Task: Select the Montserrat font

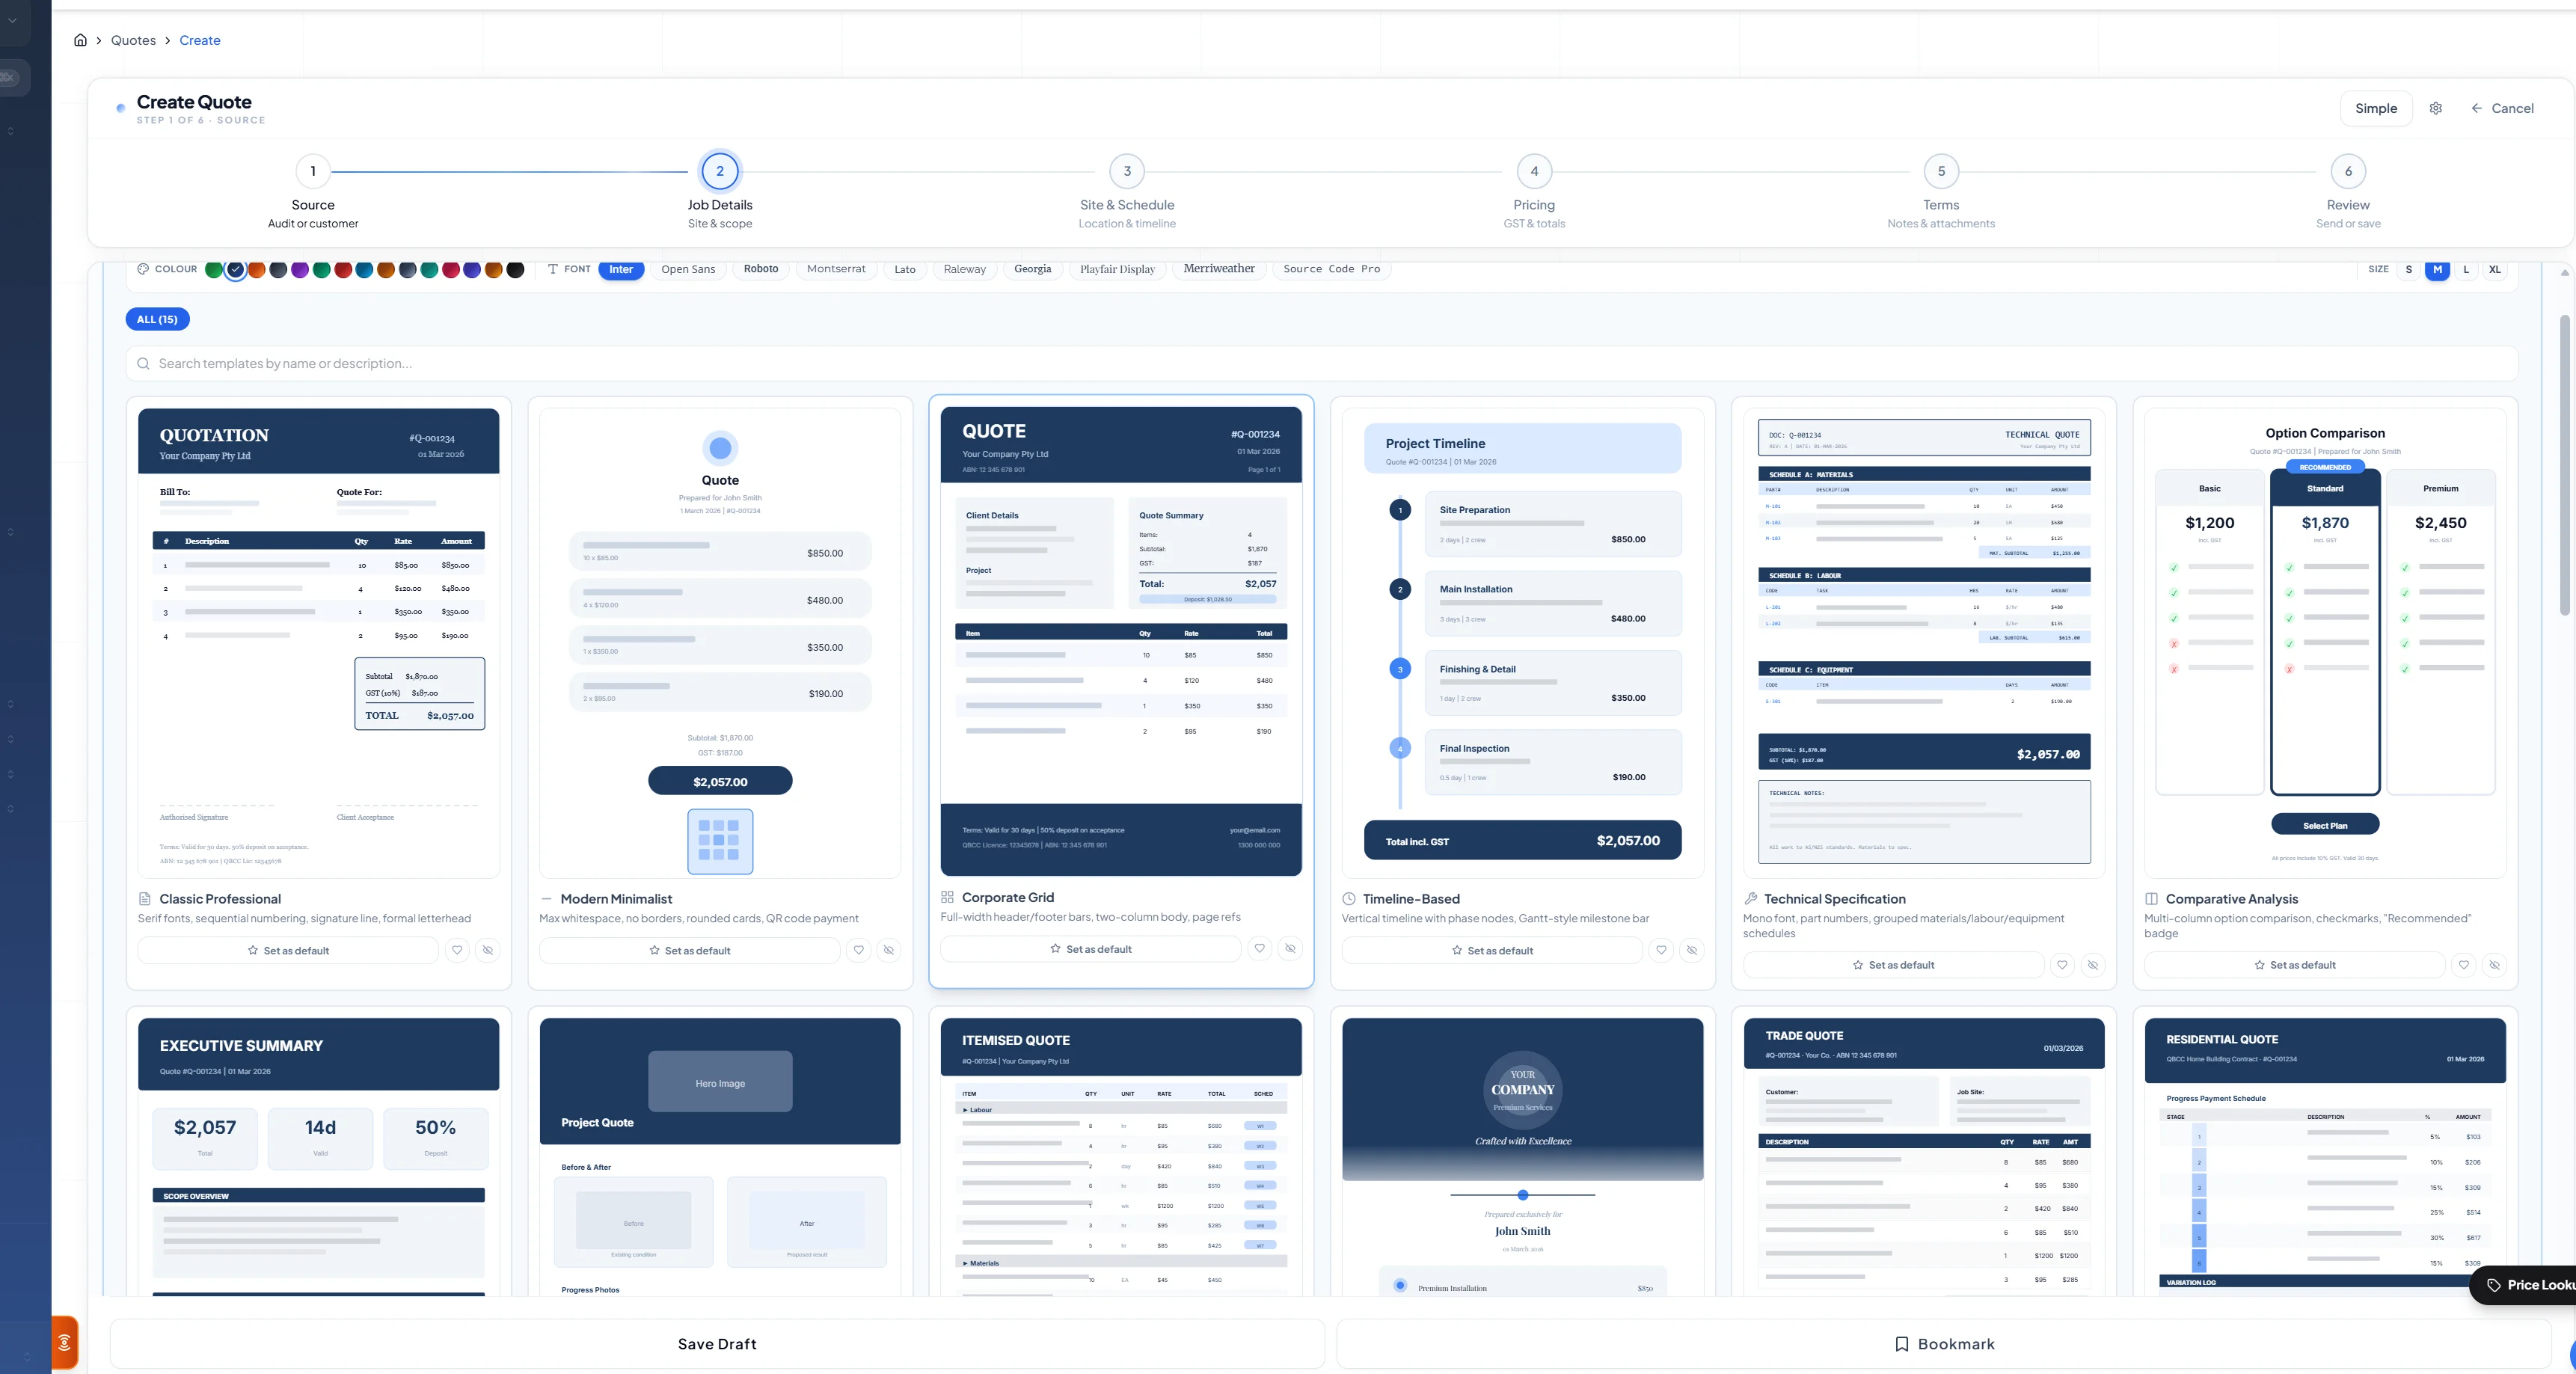Action: [x=836, y=269]
